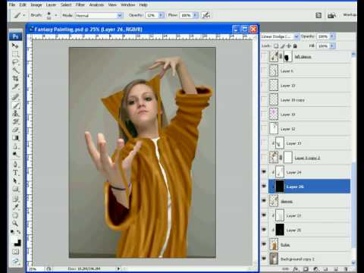This screenshot has height=273, width=364.
Task: Open Flow arrow in options bar
Action: point(196,15)
